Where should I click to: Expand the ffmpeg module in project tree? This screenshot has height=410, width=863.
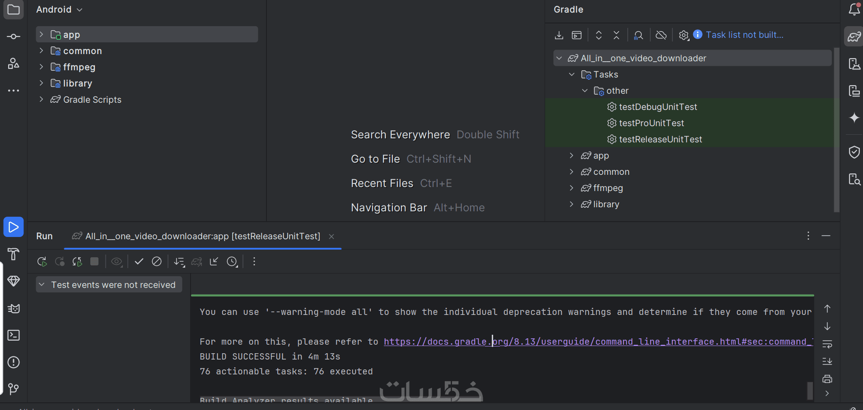click(41, 67)
